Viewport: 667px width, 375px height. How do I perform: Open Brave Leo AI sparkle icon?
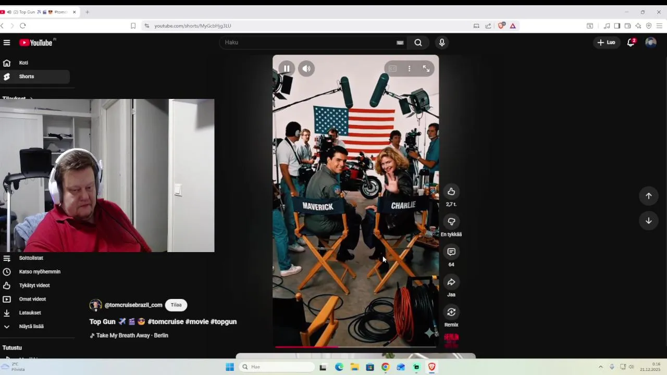638,26
